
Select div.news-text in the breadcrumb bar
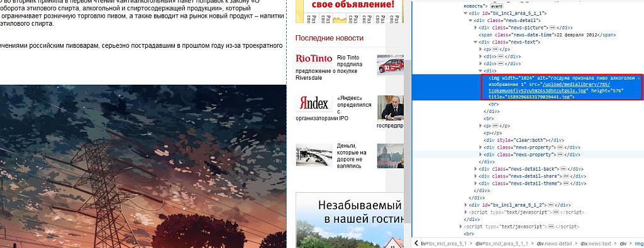point(597,244)
